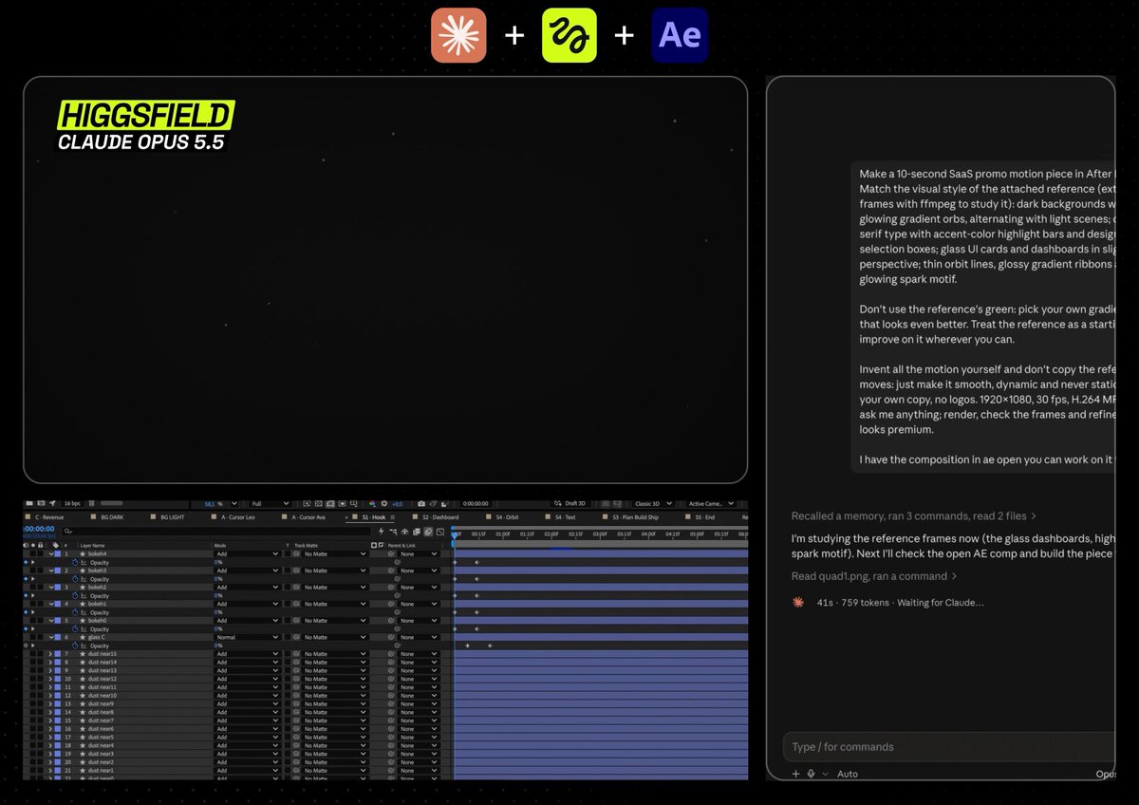Toggle the audio column header speaker switch

point(28,545)
